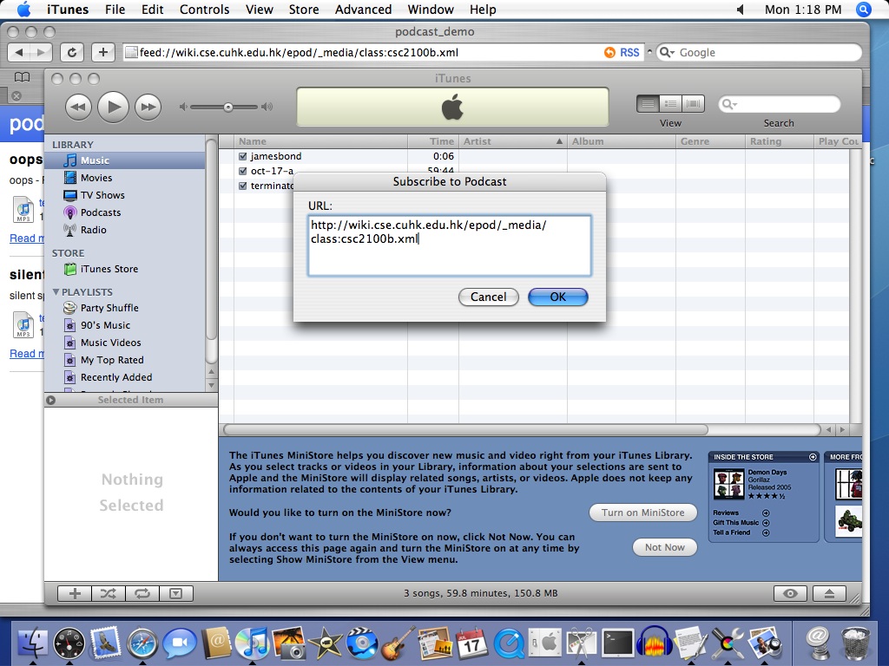This screenshot has width=889, height=666.
Task: Open the Edit menu
Action: pyautogui.click(x=152, y=10)
